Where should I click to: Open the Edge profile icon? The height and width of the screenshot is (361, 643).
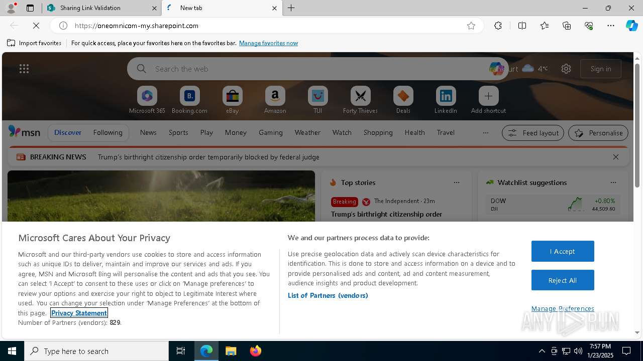click(x=11, y=8)
